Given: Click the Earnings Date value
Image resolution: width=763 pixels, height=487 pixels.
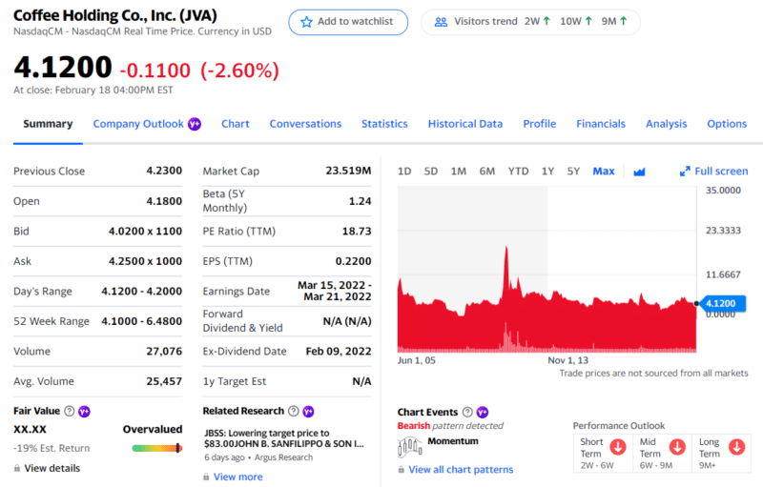Looking at the screenshot, I should [335, 291].
